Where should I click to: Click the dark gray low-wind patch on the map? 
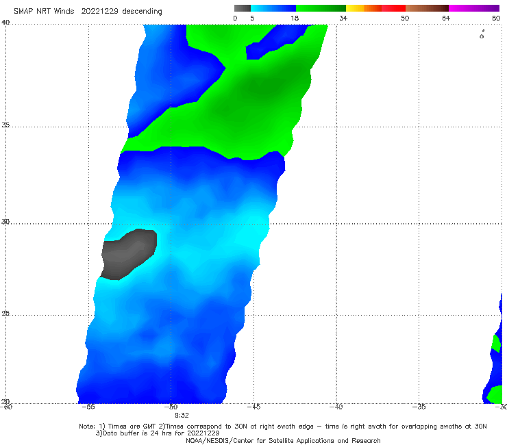coord(129,254)
